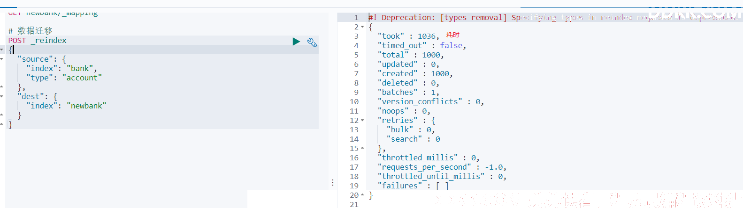Collapse the "dest" block in the request editor

tap(2, 96)
